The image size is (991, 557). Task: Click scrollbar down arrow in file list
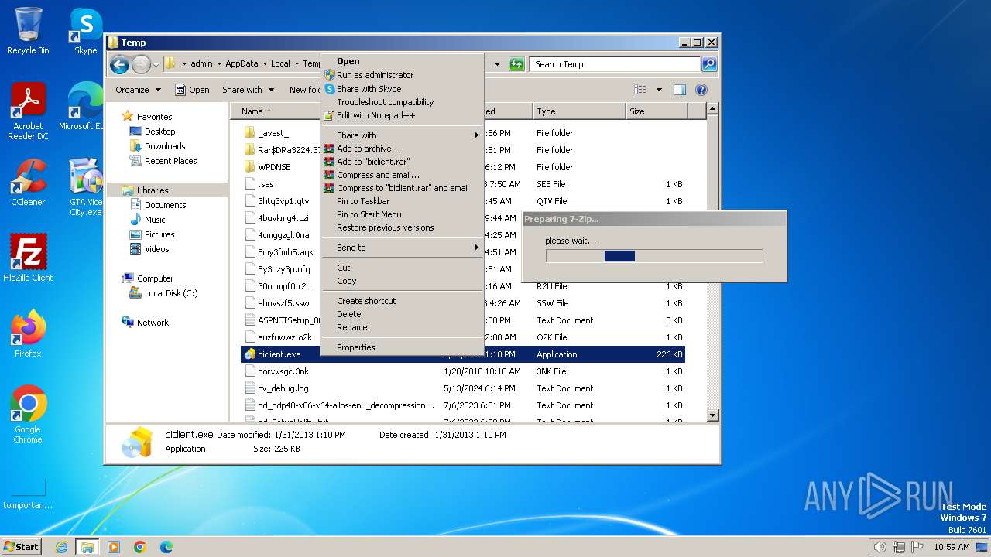[x=713, y=415]
